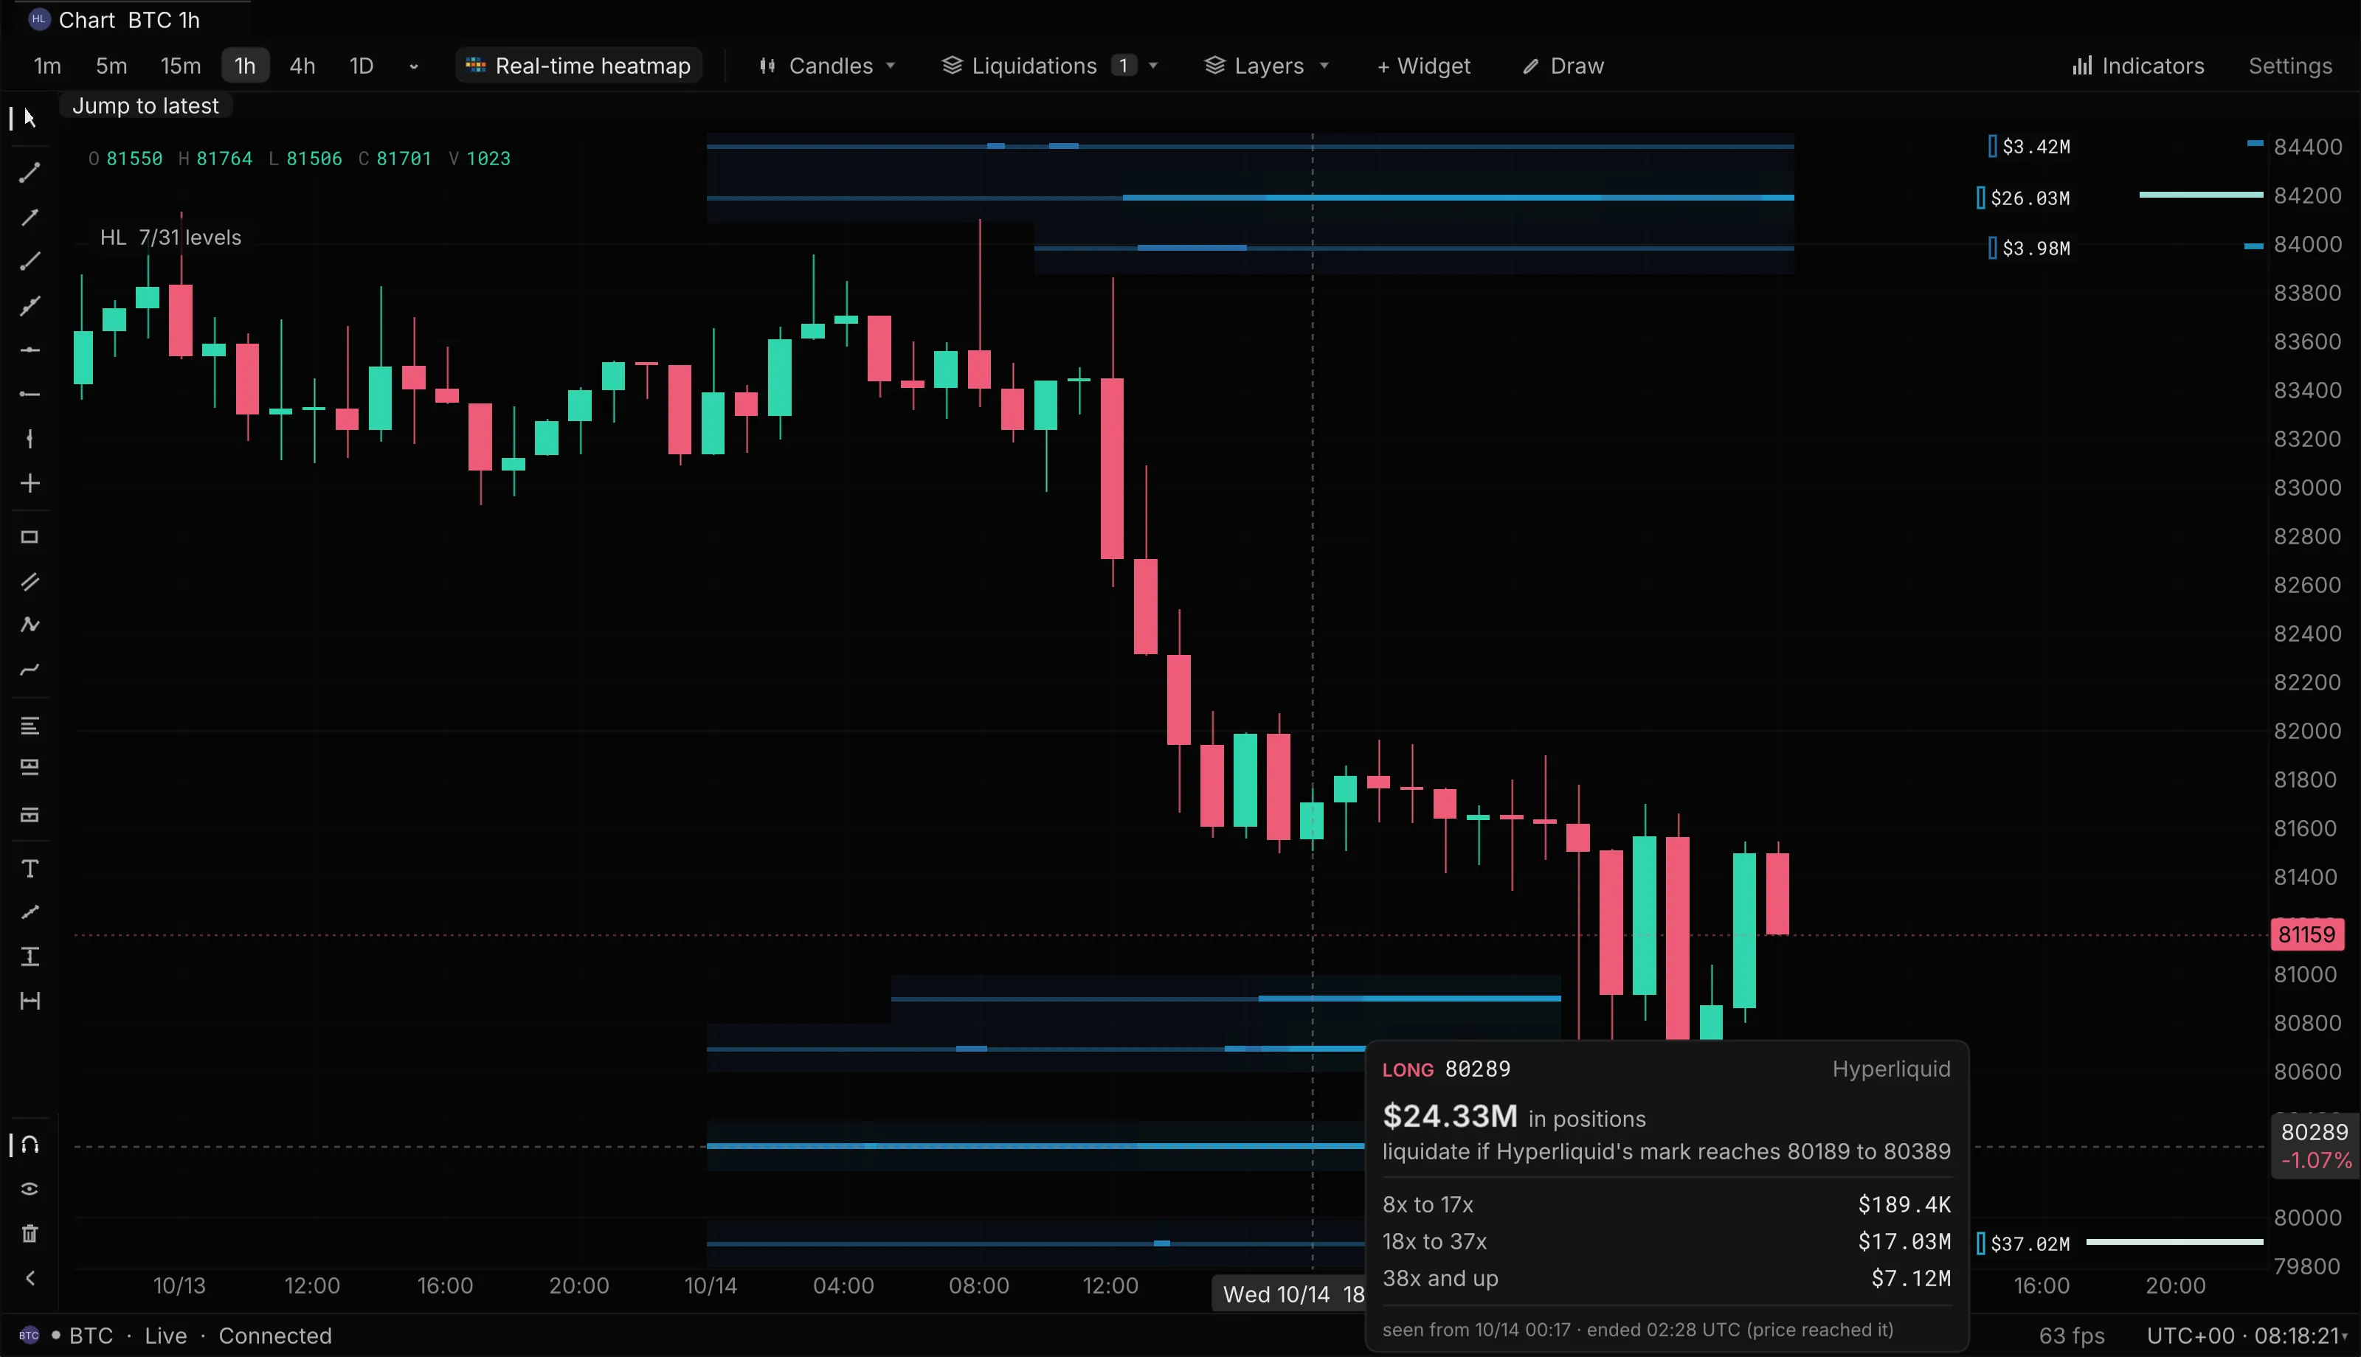The width and height of the screenshot is (2361, 1357).
Task: Click Jump to latest
Action: [x=145, y=105]
